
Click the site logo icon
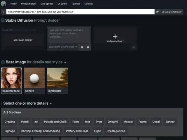click(x=4, y=3)
